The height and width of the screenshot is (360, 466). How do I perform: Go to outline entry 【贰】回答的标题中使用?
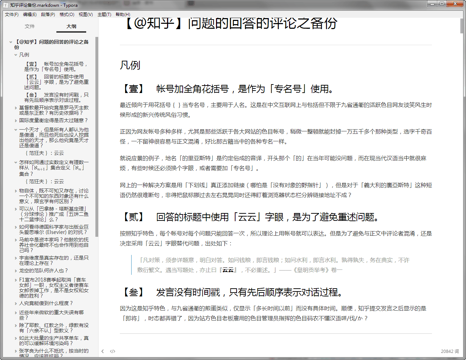pyautogui.click(x=56, y=82)
